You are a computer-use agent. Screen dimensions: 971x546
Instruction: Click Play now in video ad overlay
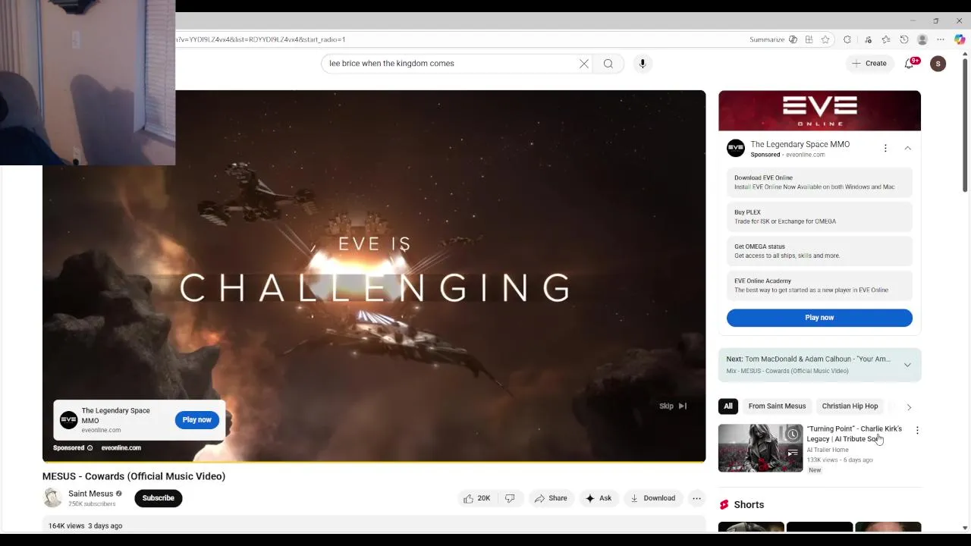pos(197,419)
